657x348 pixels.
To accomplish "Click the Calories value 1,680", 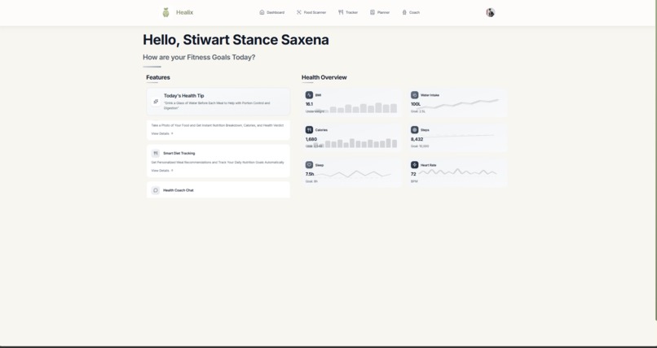I will tap(311, 139).
